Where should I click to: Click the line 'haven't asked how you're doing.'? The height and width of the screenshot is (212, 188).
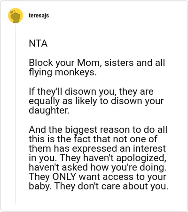pyautogui.click(x=98, y=167)
